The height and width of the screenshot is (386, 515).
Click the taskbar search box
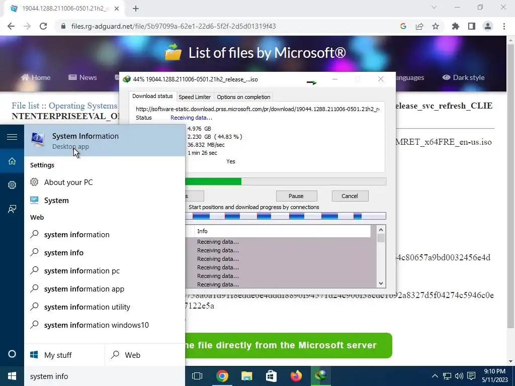tap(105, 376)
